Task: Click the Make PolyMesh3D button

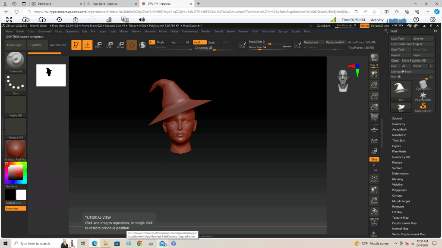Action: 414,60
